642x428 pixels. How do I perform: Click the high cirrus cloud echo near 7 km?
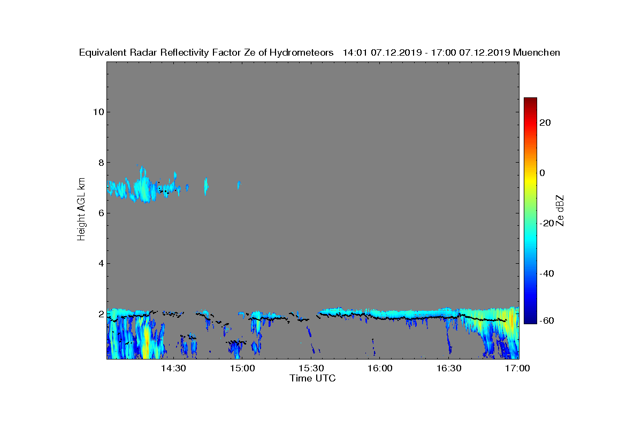tap(142, 186)
